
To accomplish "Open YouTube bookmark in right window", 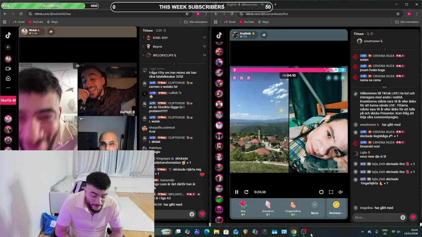I will (x=247, y=22).
